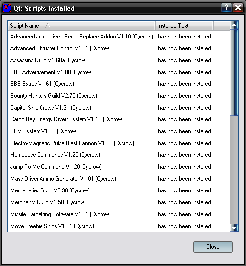Click installed text for Move Freebie Ships
246x266 pixels.
(184, 226)
